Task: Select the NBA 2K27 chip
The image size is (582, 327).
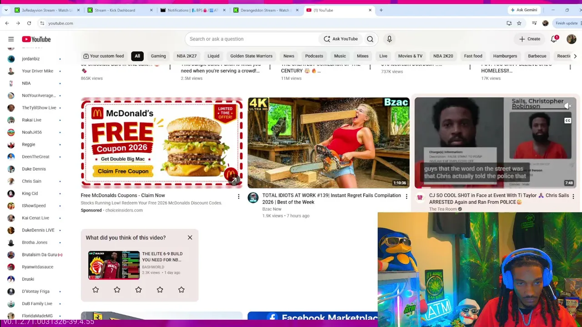Action: [x=186, y=56]
